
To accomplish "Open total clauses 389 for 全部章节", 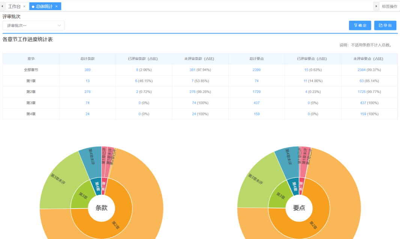I will (87, 70).
